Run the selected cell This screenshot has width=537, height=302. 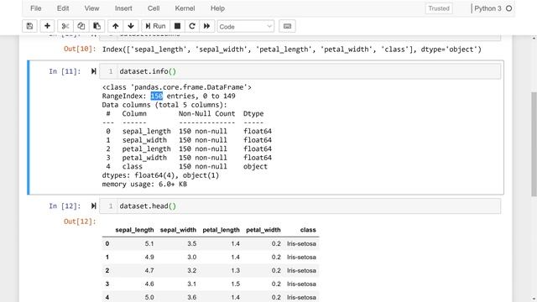(x=155, y=26)
